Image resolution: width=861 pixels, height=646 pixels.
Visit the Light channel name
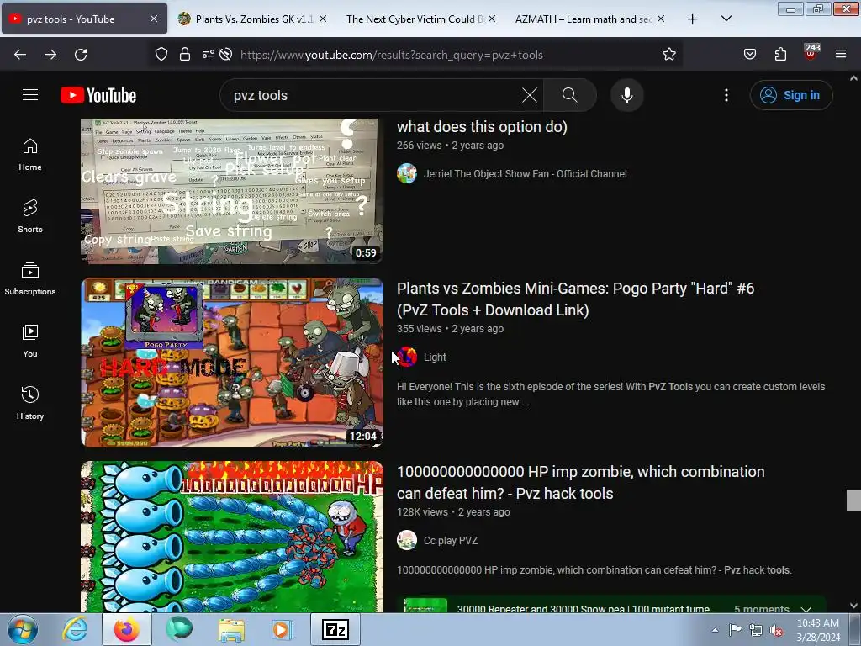tap(435, 357)
